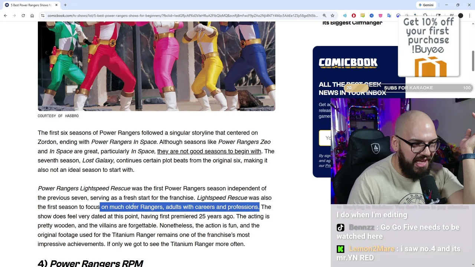475x267 pixels.
Task: Click the 'Courtesy of Hasbro' caption
Action: point(58,116)
